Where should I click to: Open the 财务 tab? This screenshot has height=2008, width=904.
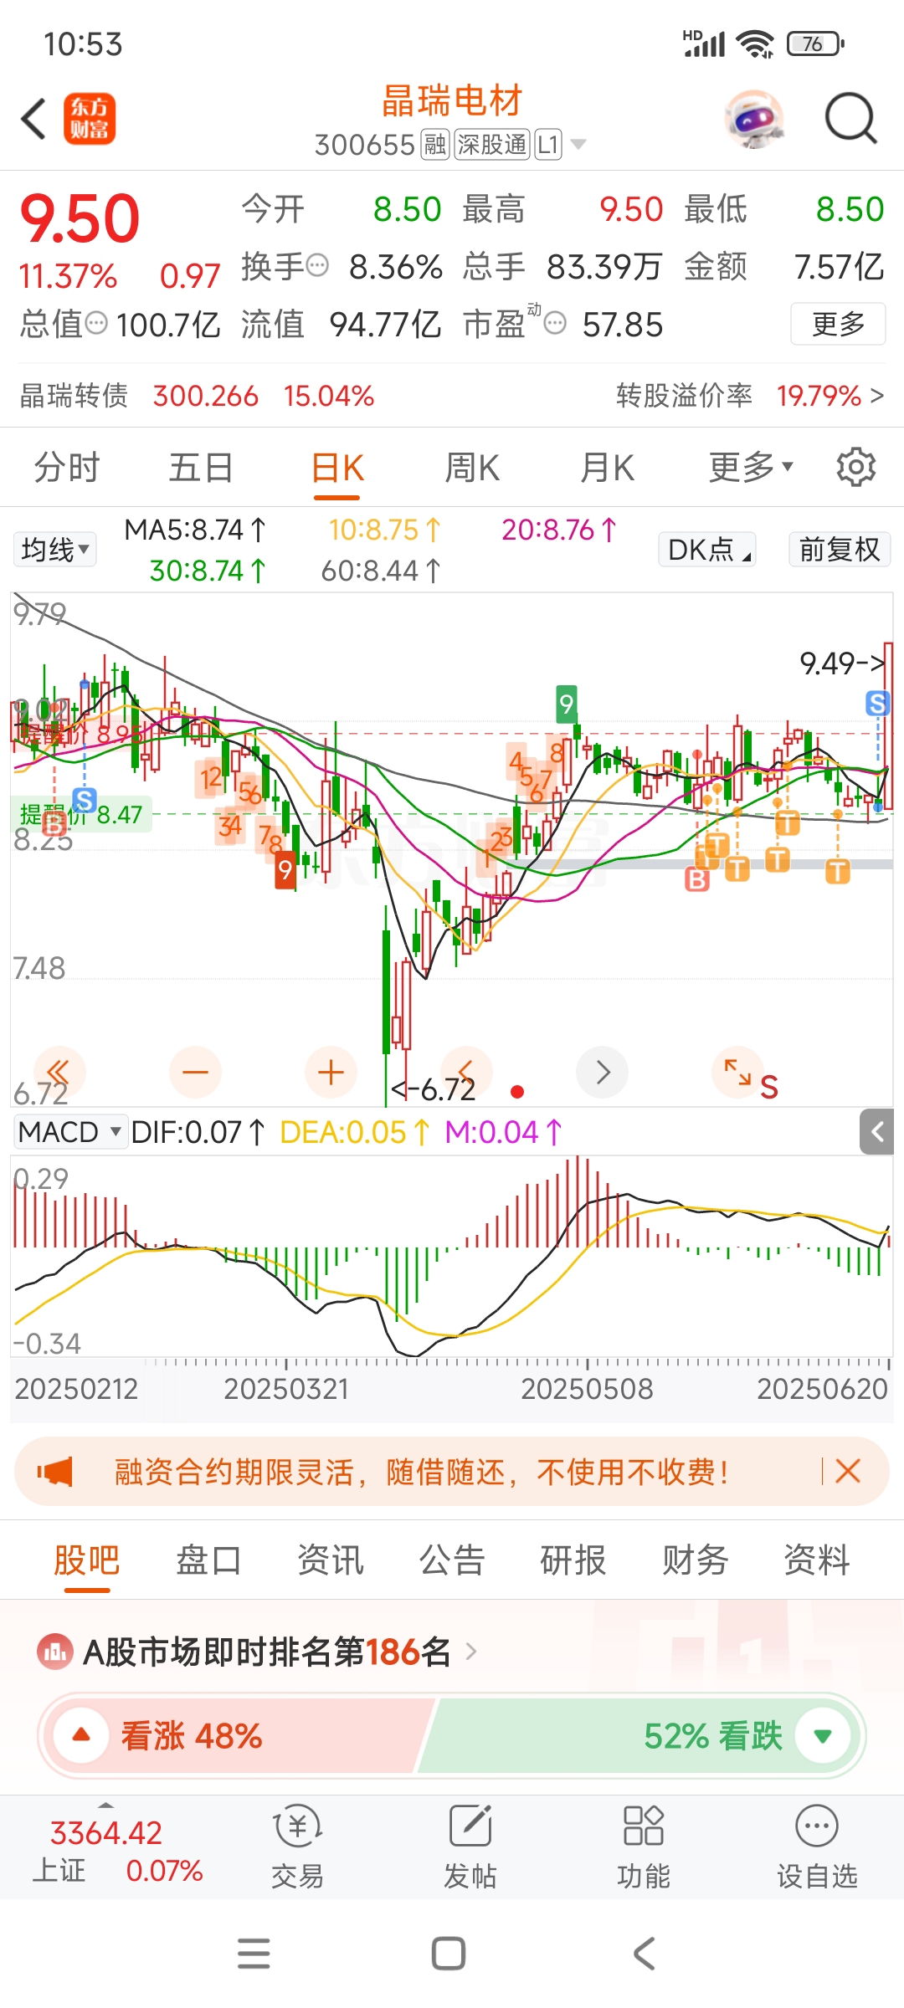click(695, 1560)
